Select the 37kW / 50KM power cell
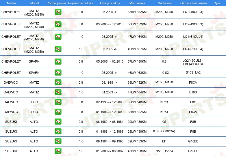 (x=137, y=61)
